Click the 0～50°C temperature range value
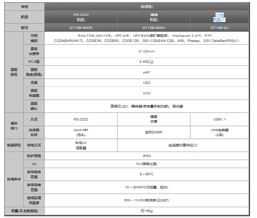Viewport: 257px width, 218px height. 146,174
